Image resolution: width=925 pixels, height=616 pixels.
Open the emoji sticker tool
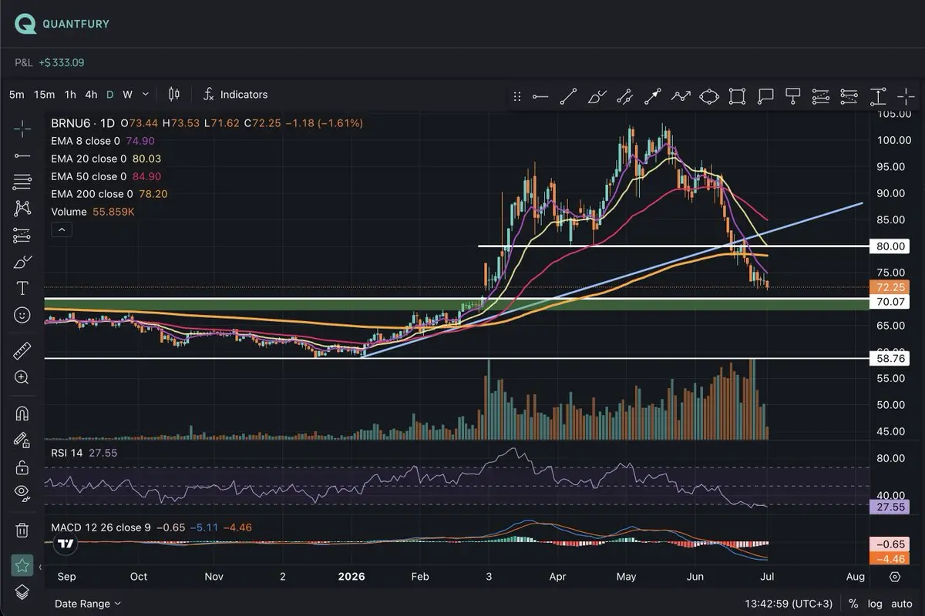coord(22,315)
